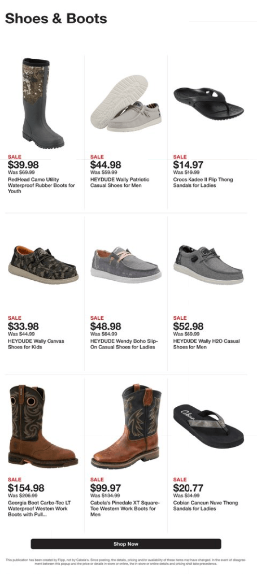
Task: Click the Shop Now button
Action: point(125,543)
